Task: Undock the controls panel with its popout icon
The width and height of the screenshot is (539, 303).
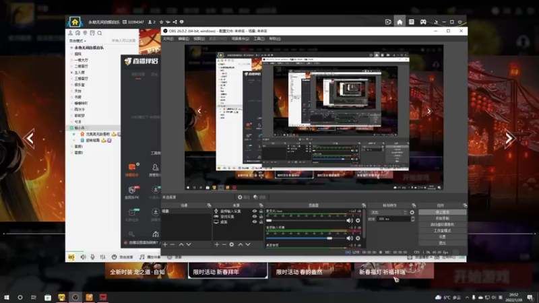Action: (x=465, y=205)
